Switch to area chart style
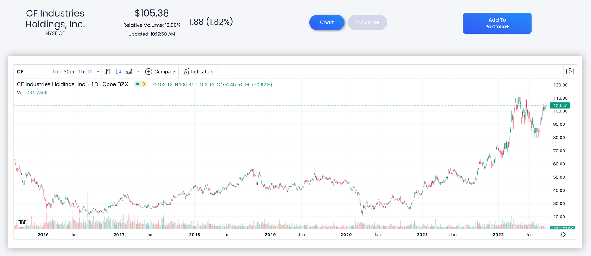591x256 pixels. pos(129,71)
